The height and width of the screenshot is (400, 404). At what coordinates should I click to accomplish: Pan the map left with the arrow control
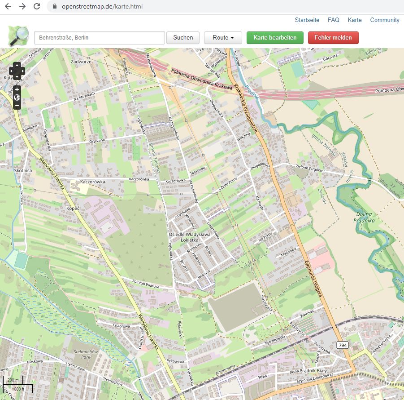tap(12, 71)
